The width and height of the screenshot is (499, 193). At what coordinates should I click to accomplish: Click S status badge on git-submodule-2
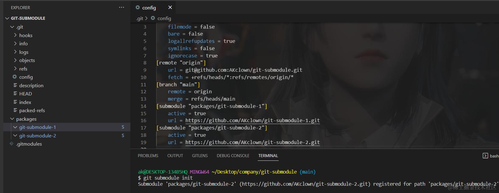tap(123, 136)
